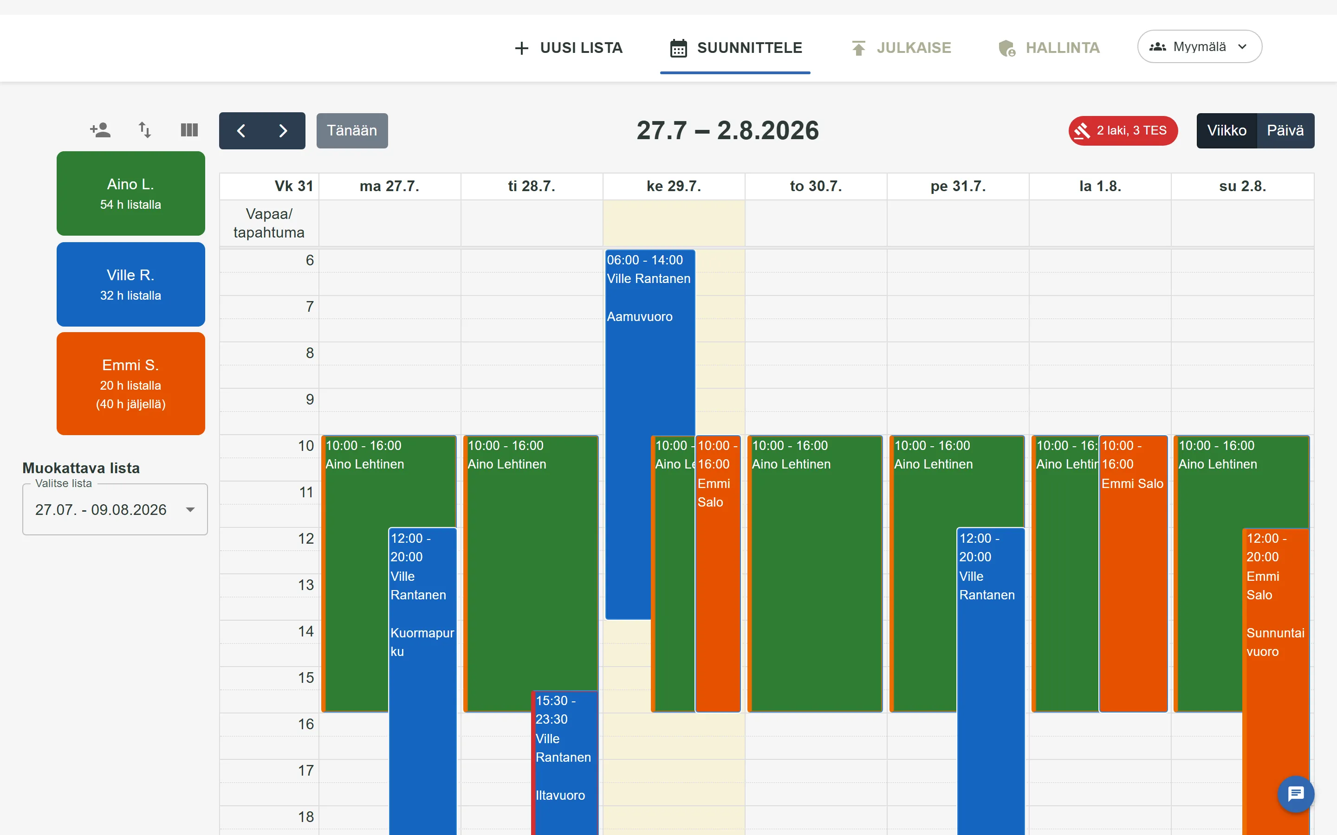Click the week title 27.7 – 2.8.2026
The image size is (1337, 835).
tap(727, 131)
